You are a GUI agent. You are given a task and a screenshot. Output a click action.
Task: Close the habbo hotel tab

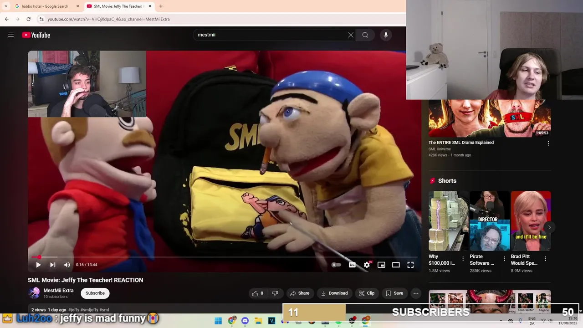pos(77,6)
